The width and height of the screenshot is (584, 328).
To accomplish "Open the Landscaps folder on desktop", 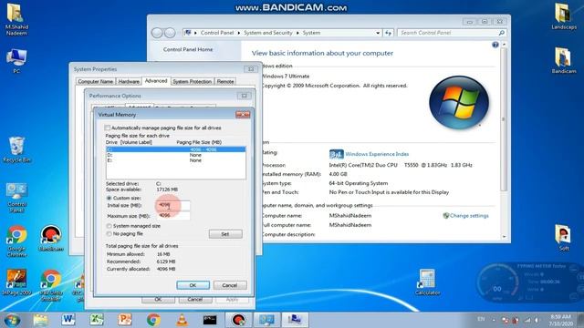I will 564,16.
